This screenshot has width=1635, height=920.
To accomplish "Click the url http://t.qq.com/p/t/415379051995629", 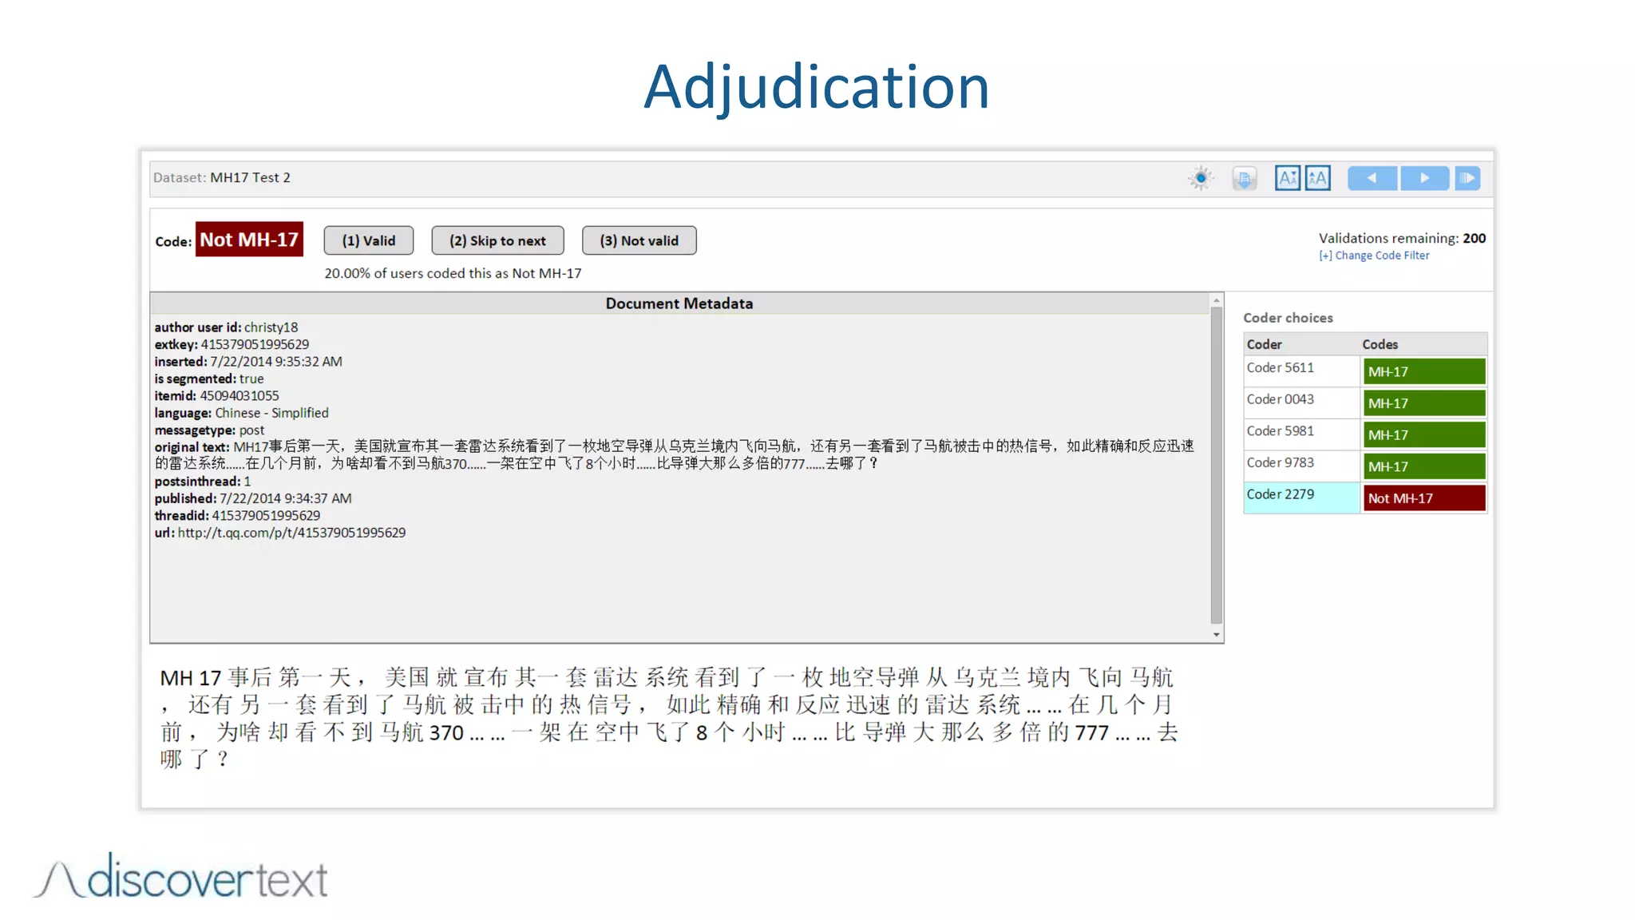I will (291, 533).
